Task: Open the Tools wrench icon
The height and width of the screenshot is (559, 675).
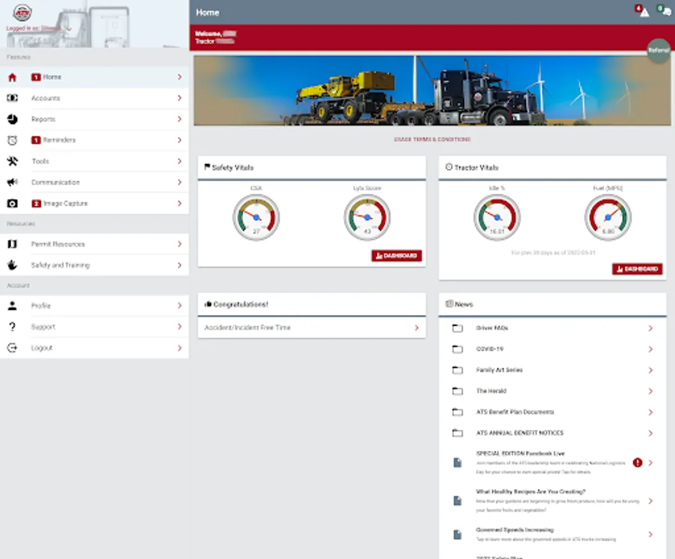Action: [12, 161]
